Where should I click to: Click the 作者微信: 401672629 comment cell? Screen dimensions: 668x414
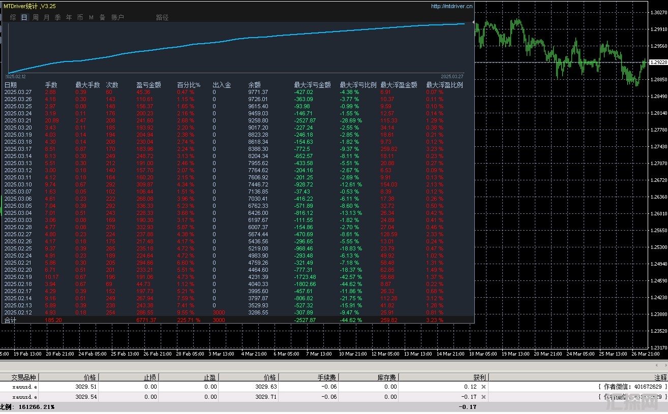coord(632,387)
